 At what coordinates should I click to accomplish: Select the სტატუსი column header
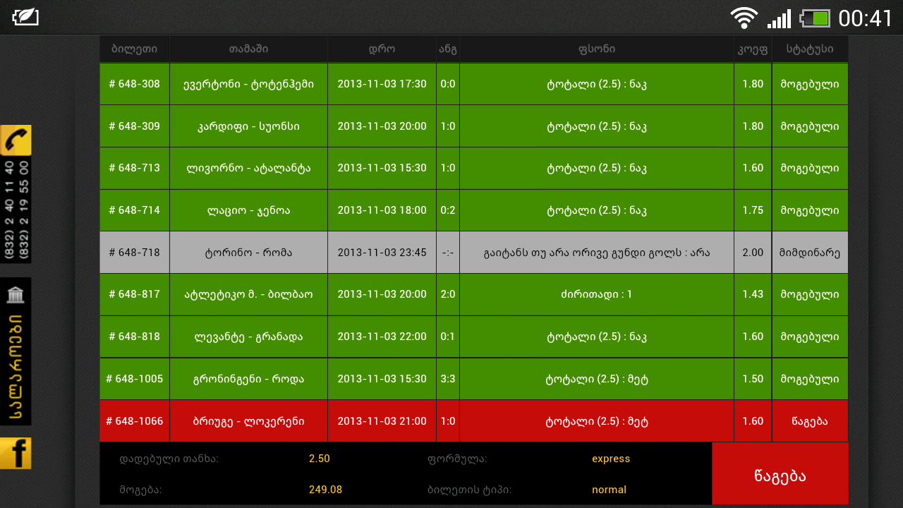(x=810, y=49)
